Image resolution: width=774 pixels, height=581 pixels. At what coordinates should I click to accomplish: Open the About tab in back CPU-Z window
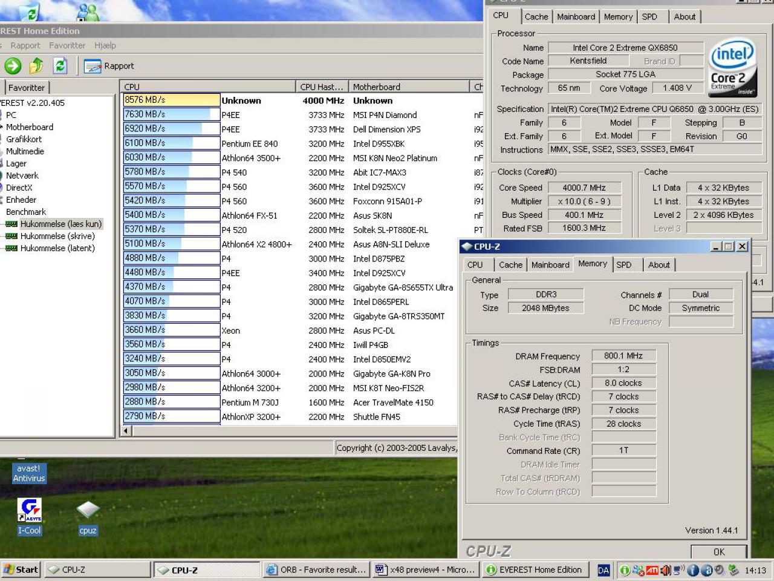click(x=685, y=17)
